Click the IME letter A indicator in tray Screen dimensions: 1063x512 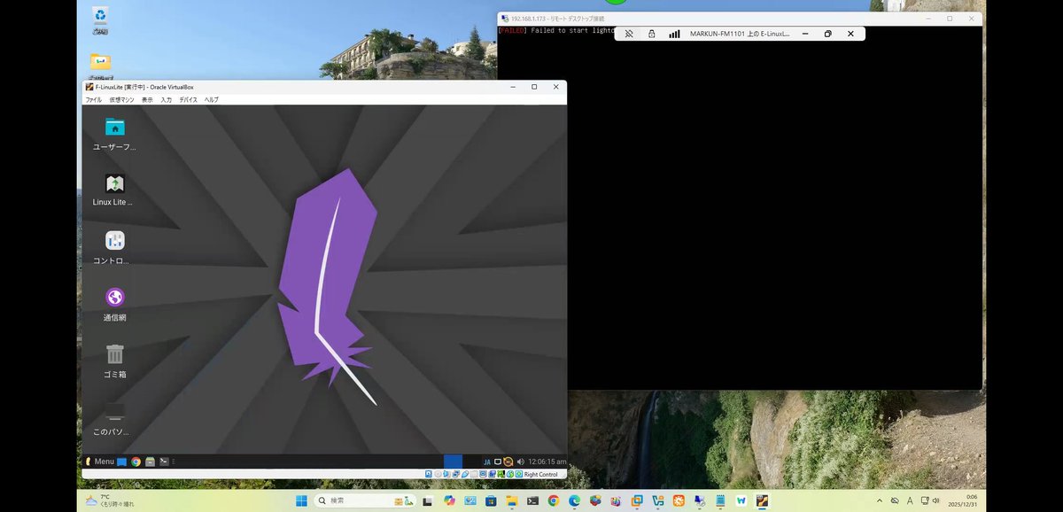click(910, 500)
